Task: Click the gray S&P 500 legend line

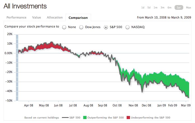Action: click(65, 117)
